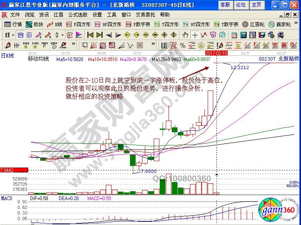The image size is (301, 225).
Task: Open the 主页 homepage button
Action: point(256,5)
